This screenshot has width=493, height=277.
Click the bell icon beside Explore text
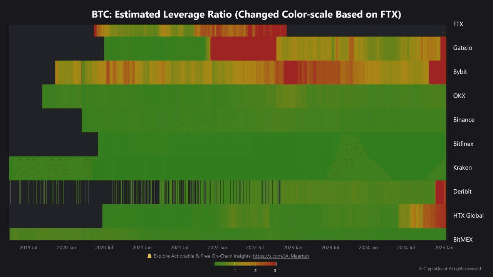(149, 256)
